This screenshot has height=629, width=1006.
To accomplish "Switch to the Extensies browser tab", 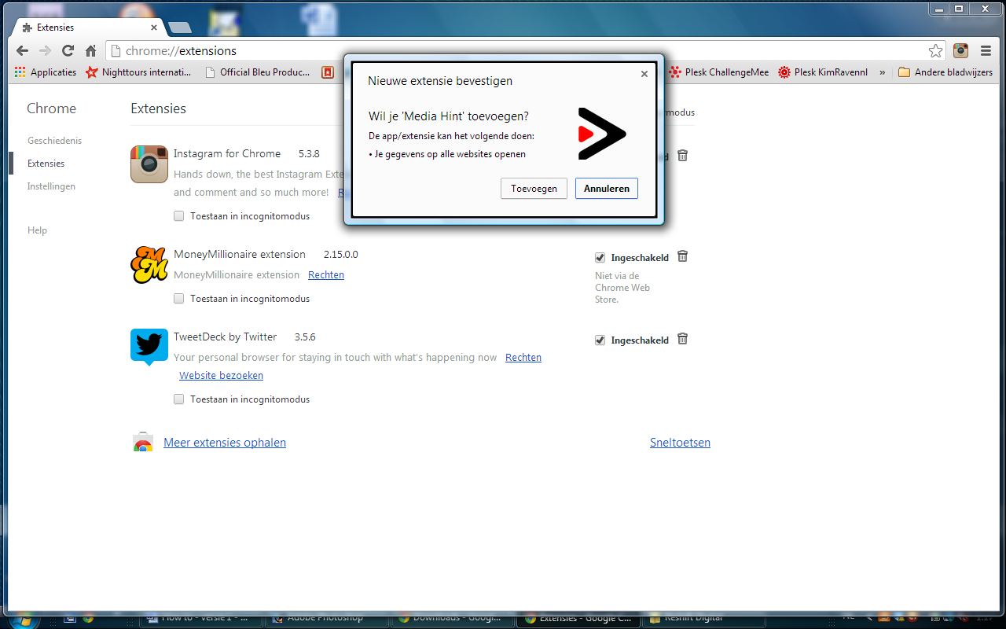I will coord(88,28).
